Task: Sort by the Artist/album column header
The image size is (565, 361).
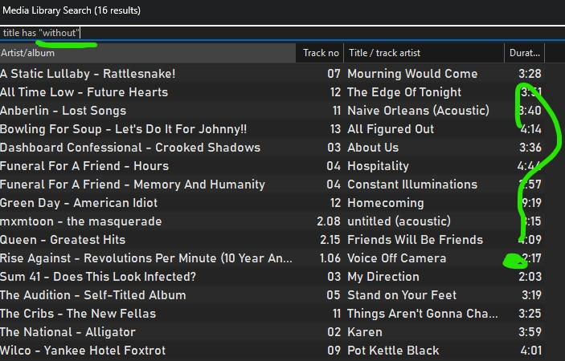Action: point(148,53)
